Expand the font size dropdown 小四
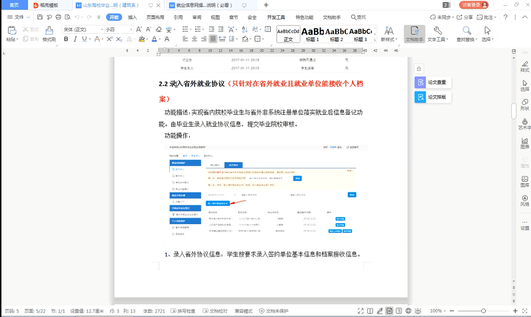531x317 pixels. point(119,30)
